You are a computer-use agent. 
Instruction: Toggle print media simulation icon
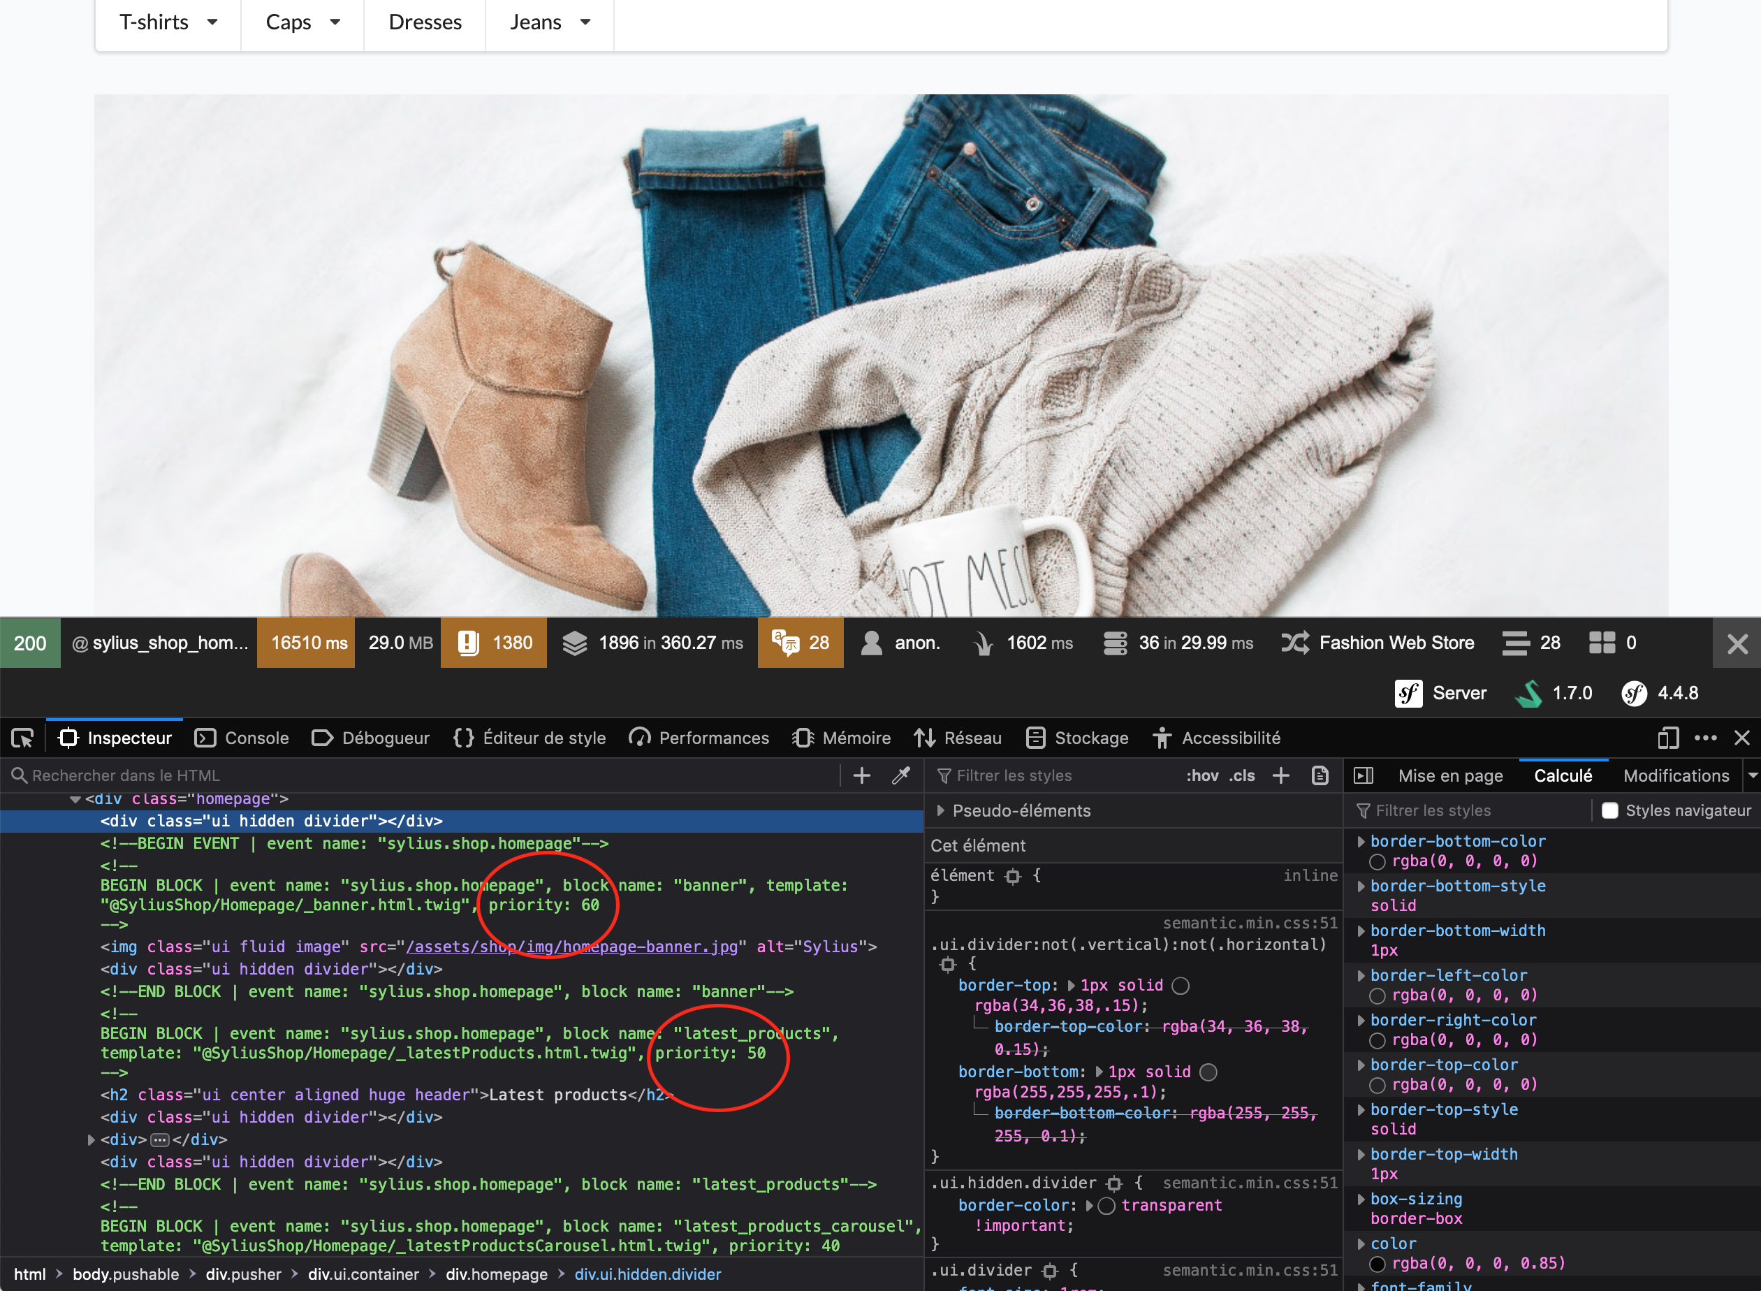tap(1320, 775)
